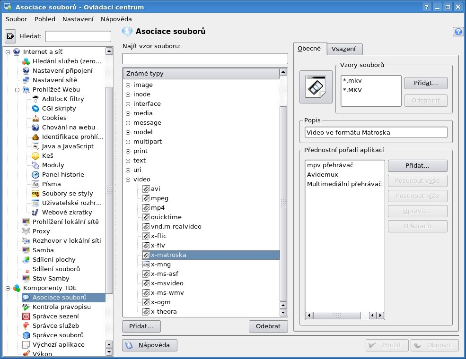466x359 pixels.
Task: Click the Samba icon in sidebar
Action: tap(26, 250)
